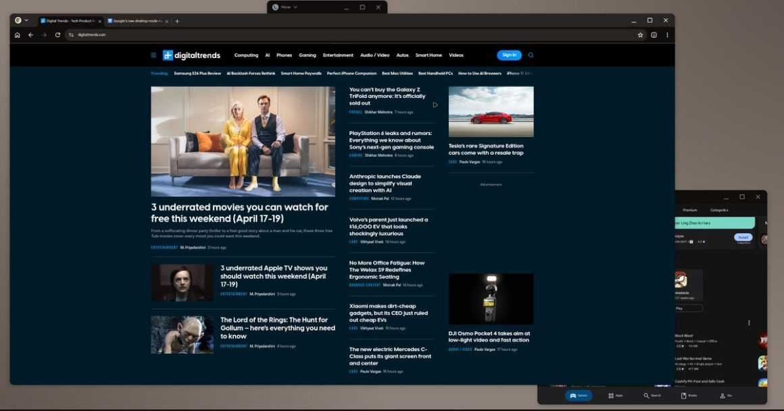784x411 pixels.
Task: Reload the page using the browser refresh icon
Action: click(57, 34)
